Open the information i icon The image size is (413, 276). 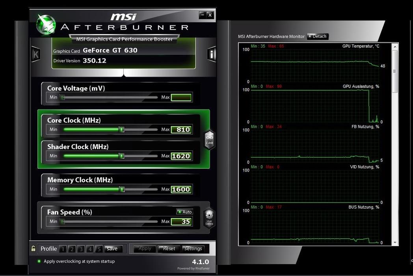[x=212, y=54]
